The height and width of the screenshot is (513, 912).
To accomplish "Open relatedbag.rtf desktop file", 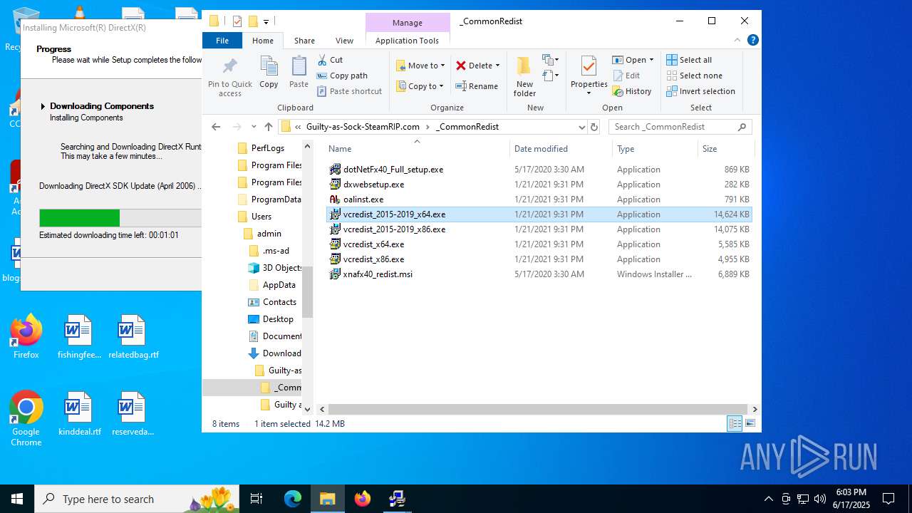I will [x=133, y=337].
